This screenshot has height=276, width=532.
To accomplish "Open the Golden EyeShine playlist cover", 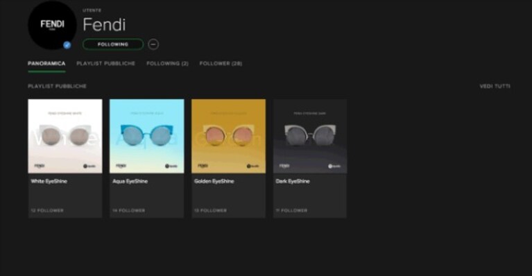I will 229,137.
